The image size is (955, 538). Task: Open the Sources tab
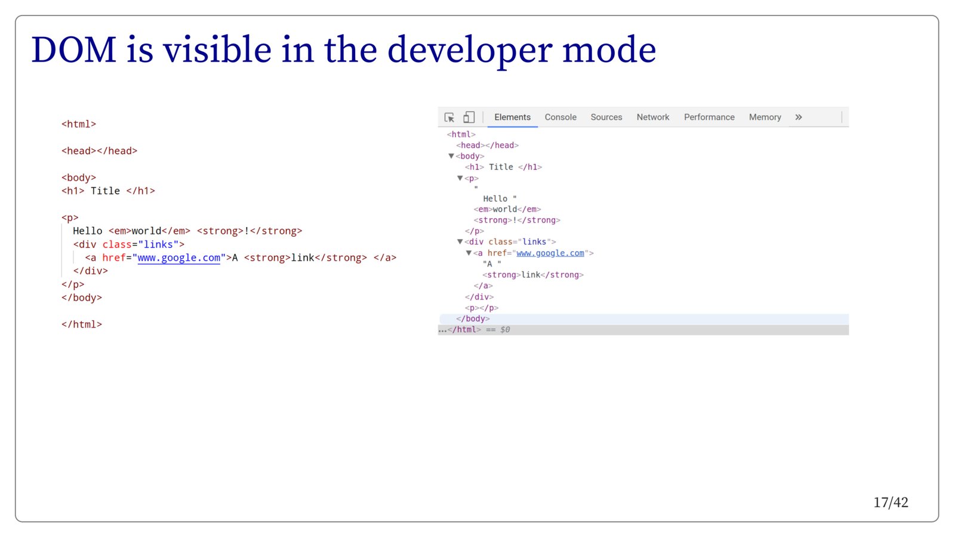[606, 118]
